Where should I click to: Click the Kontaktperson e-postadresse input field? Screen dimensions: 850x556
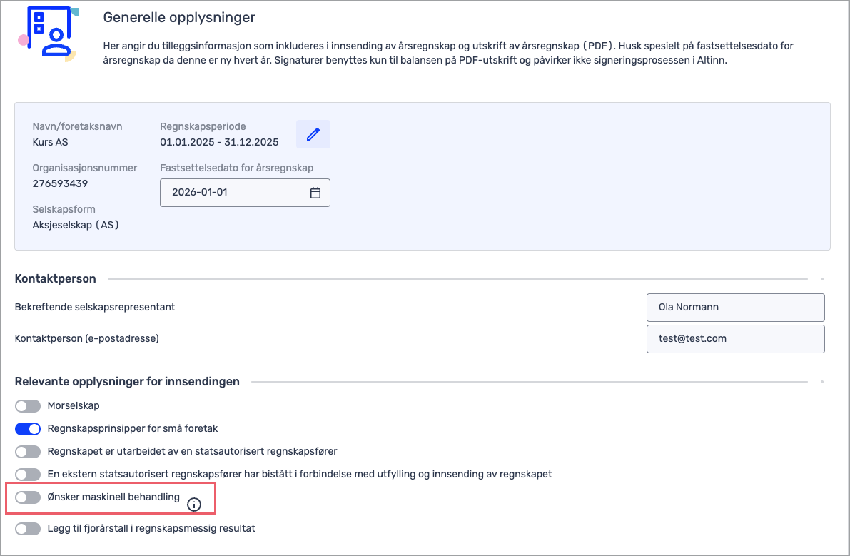click(x=735, y=339)
